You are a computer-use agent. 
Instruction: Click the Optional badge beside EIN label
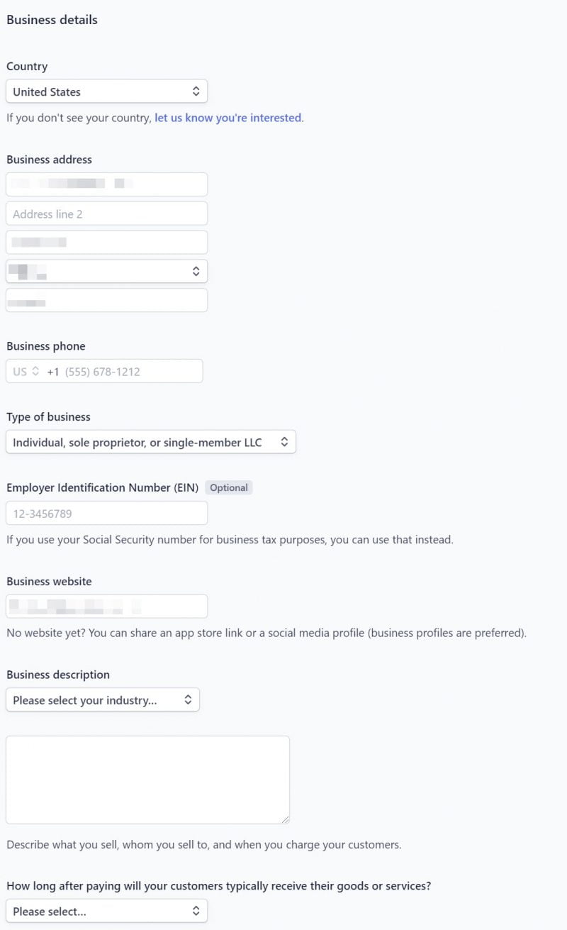coord(228,487)
